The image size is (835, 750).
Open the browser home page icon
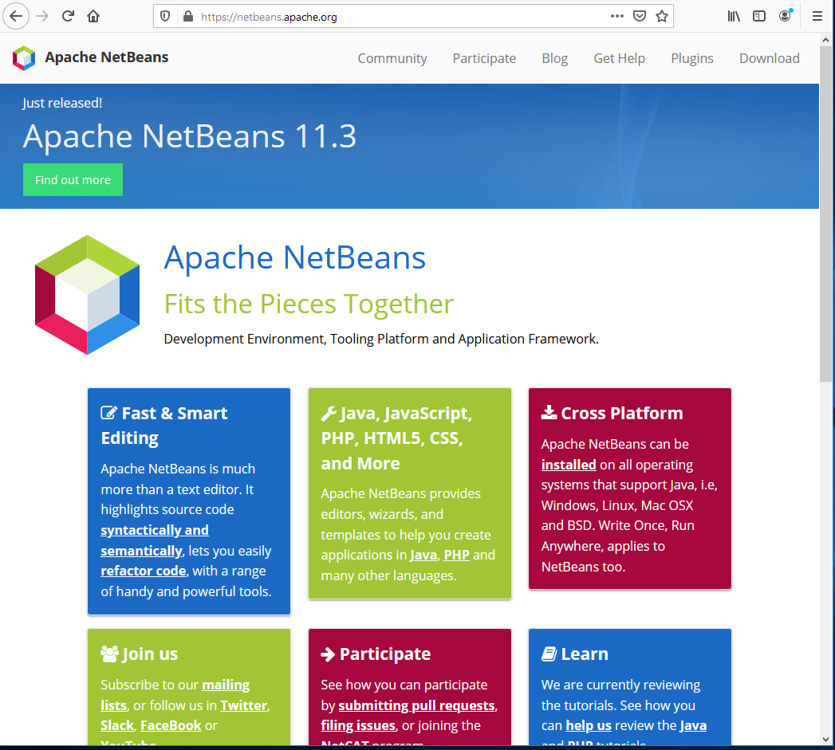tap(93, 16)
